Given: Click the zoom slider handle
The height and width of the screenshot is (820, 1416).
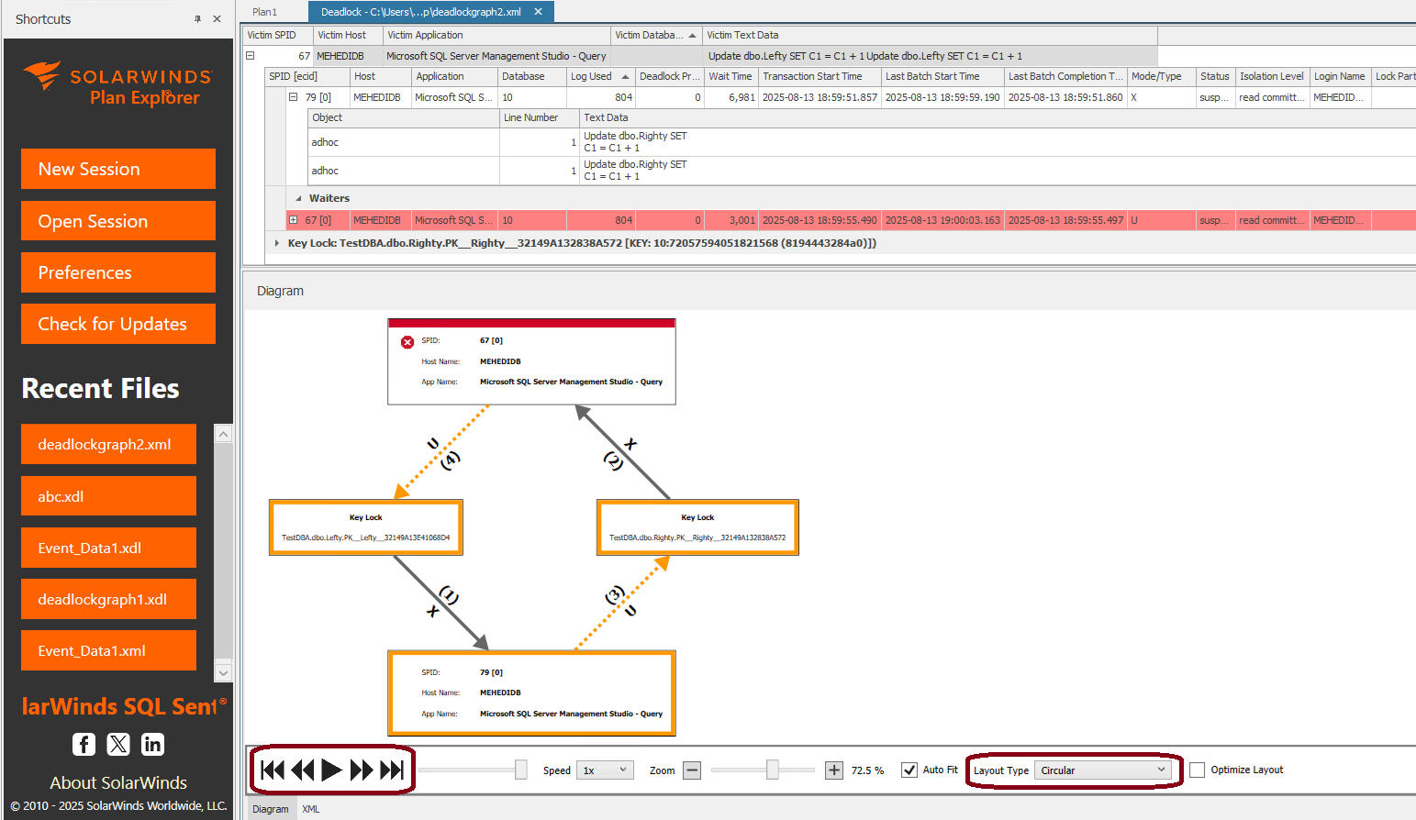Looking at the screenshot, I should [773, 770].
